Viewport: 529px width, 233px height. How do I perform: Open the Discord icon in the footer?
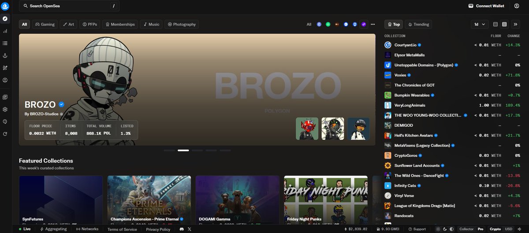point(181,229)
